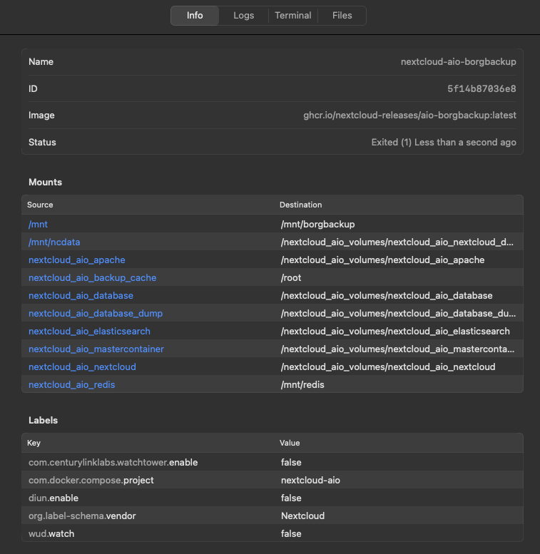The width and height of the screenshot is (540, 554).
Task: Switch to the Files tab
Action: click(x=342, y=16)
